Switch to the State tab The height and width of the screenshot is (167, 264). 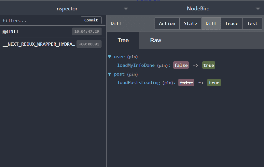coord(190,23)
